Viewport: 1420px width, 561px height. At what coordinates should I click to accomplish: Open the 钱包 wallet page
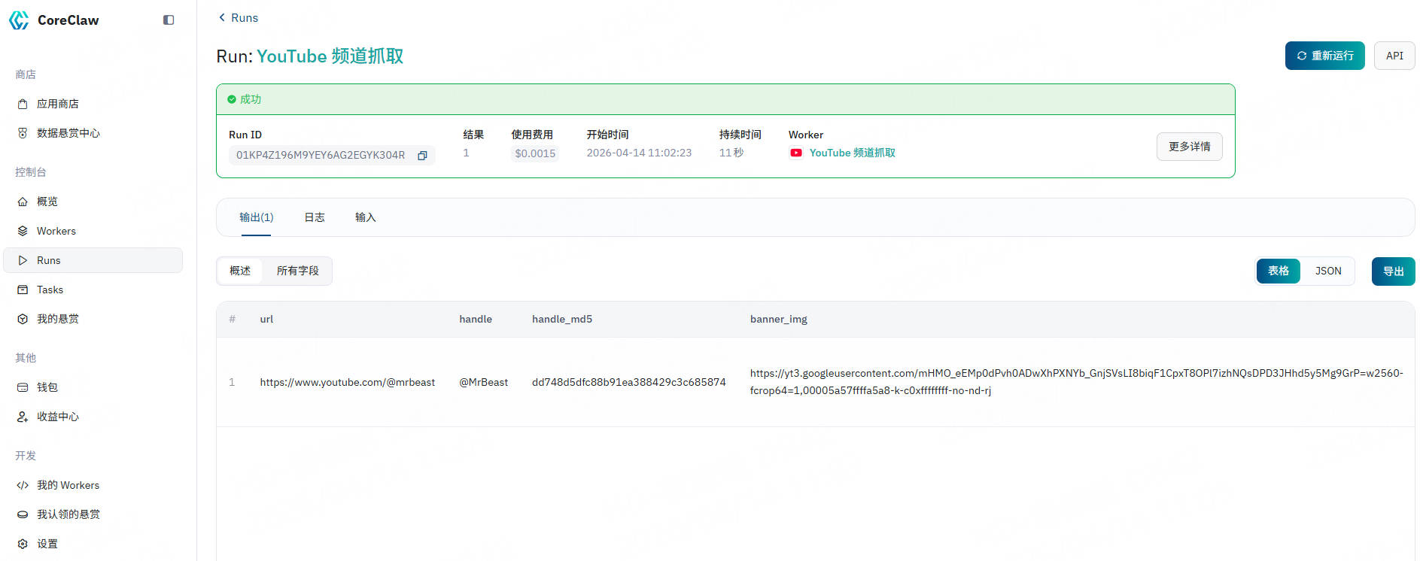[x=47, y=387]
